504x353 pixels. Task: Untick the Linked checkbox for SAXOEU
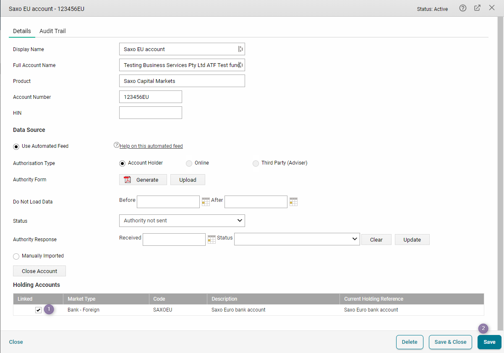click(x=38, y=310)
